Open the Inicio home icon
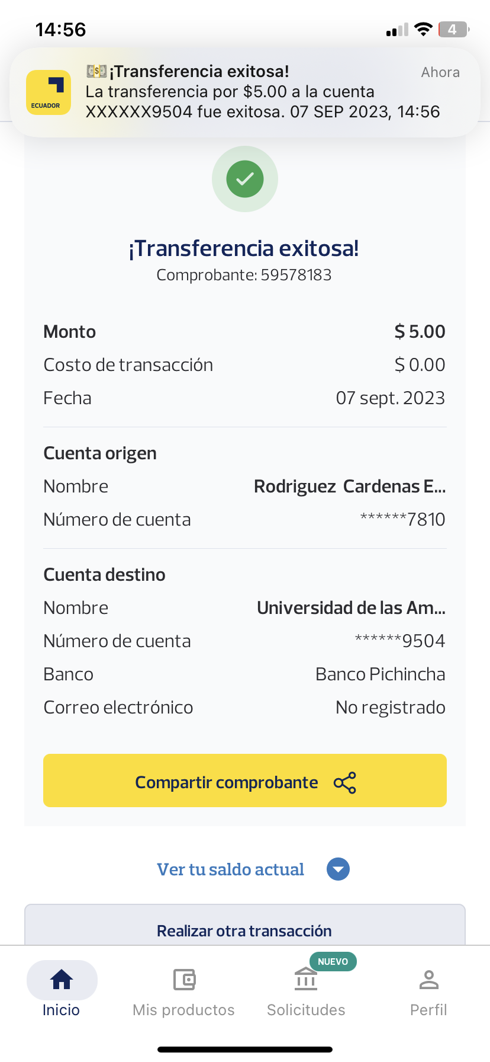Screen dimensions: 490x1062 click(x=62, y=980)
